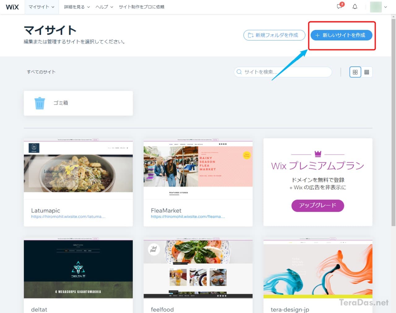Click the user avatar
The height and width of the screenshot is (313, 396).
click(x=376, y=7)
